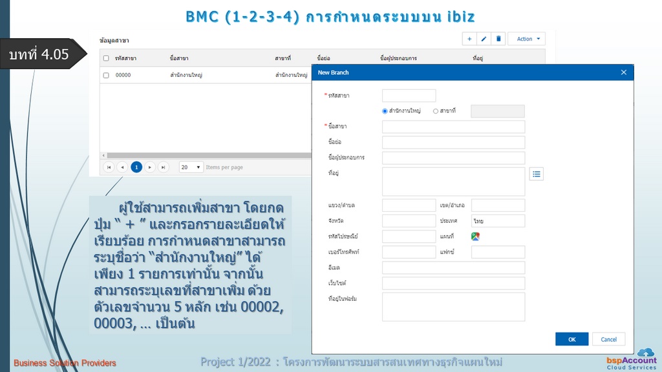Click the เขต/อำเภอ input field

pyautogui.click(x=498, y=205)
